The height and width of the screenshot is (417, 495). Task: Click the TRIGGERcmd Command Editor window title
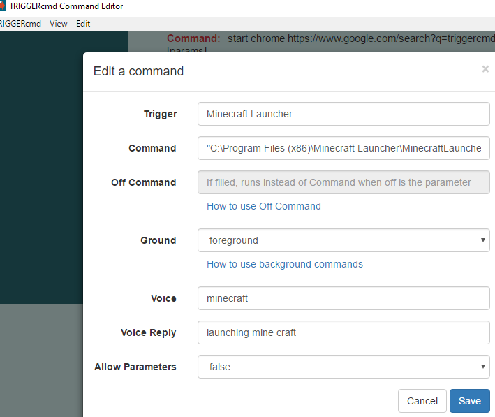pos(66,6)
